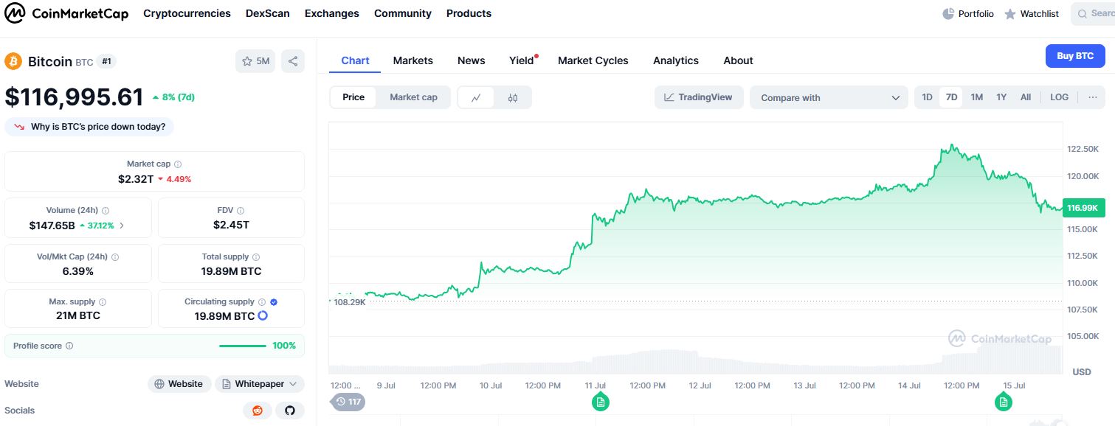Switch to the Analytics tab
Viewport: 1115px width, 426px height.
tap(676, 60)
